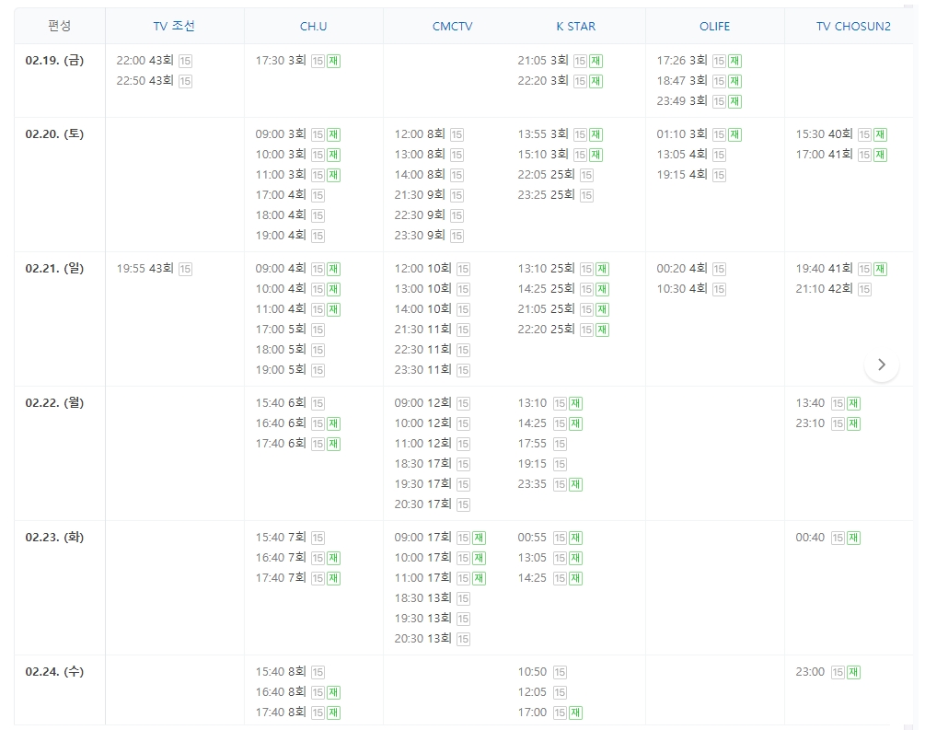Click the 재 badge beside K STAR 23:35

[575, 484]
